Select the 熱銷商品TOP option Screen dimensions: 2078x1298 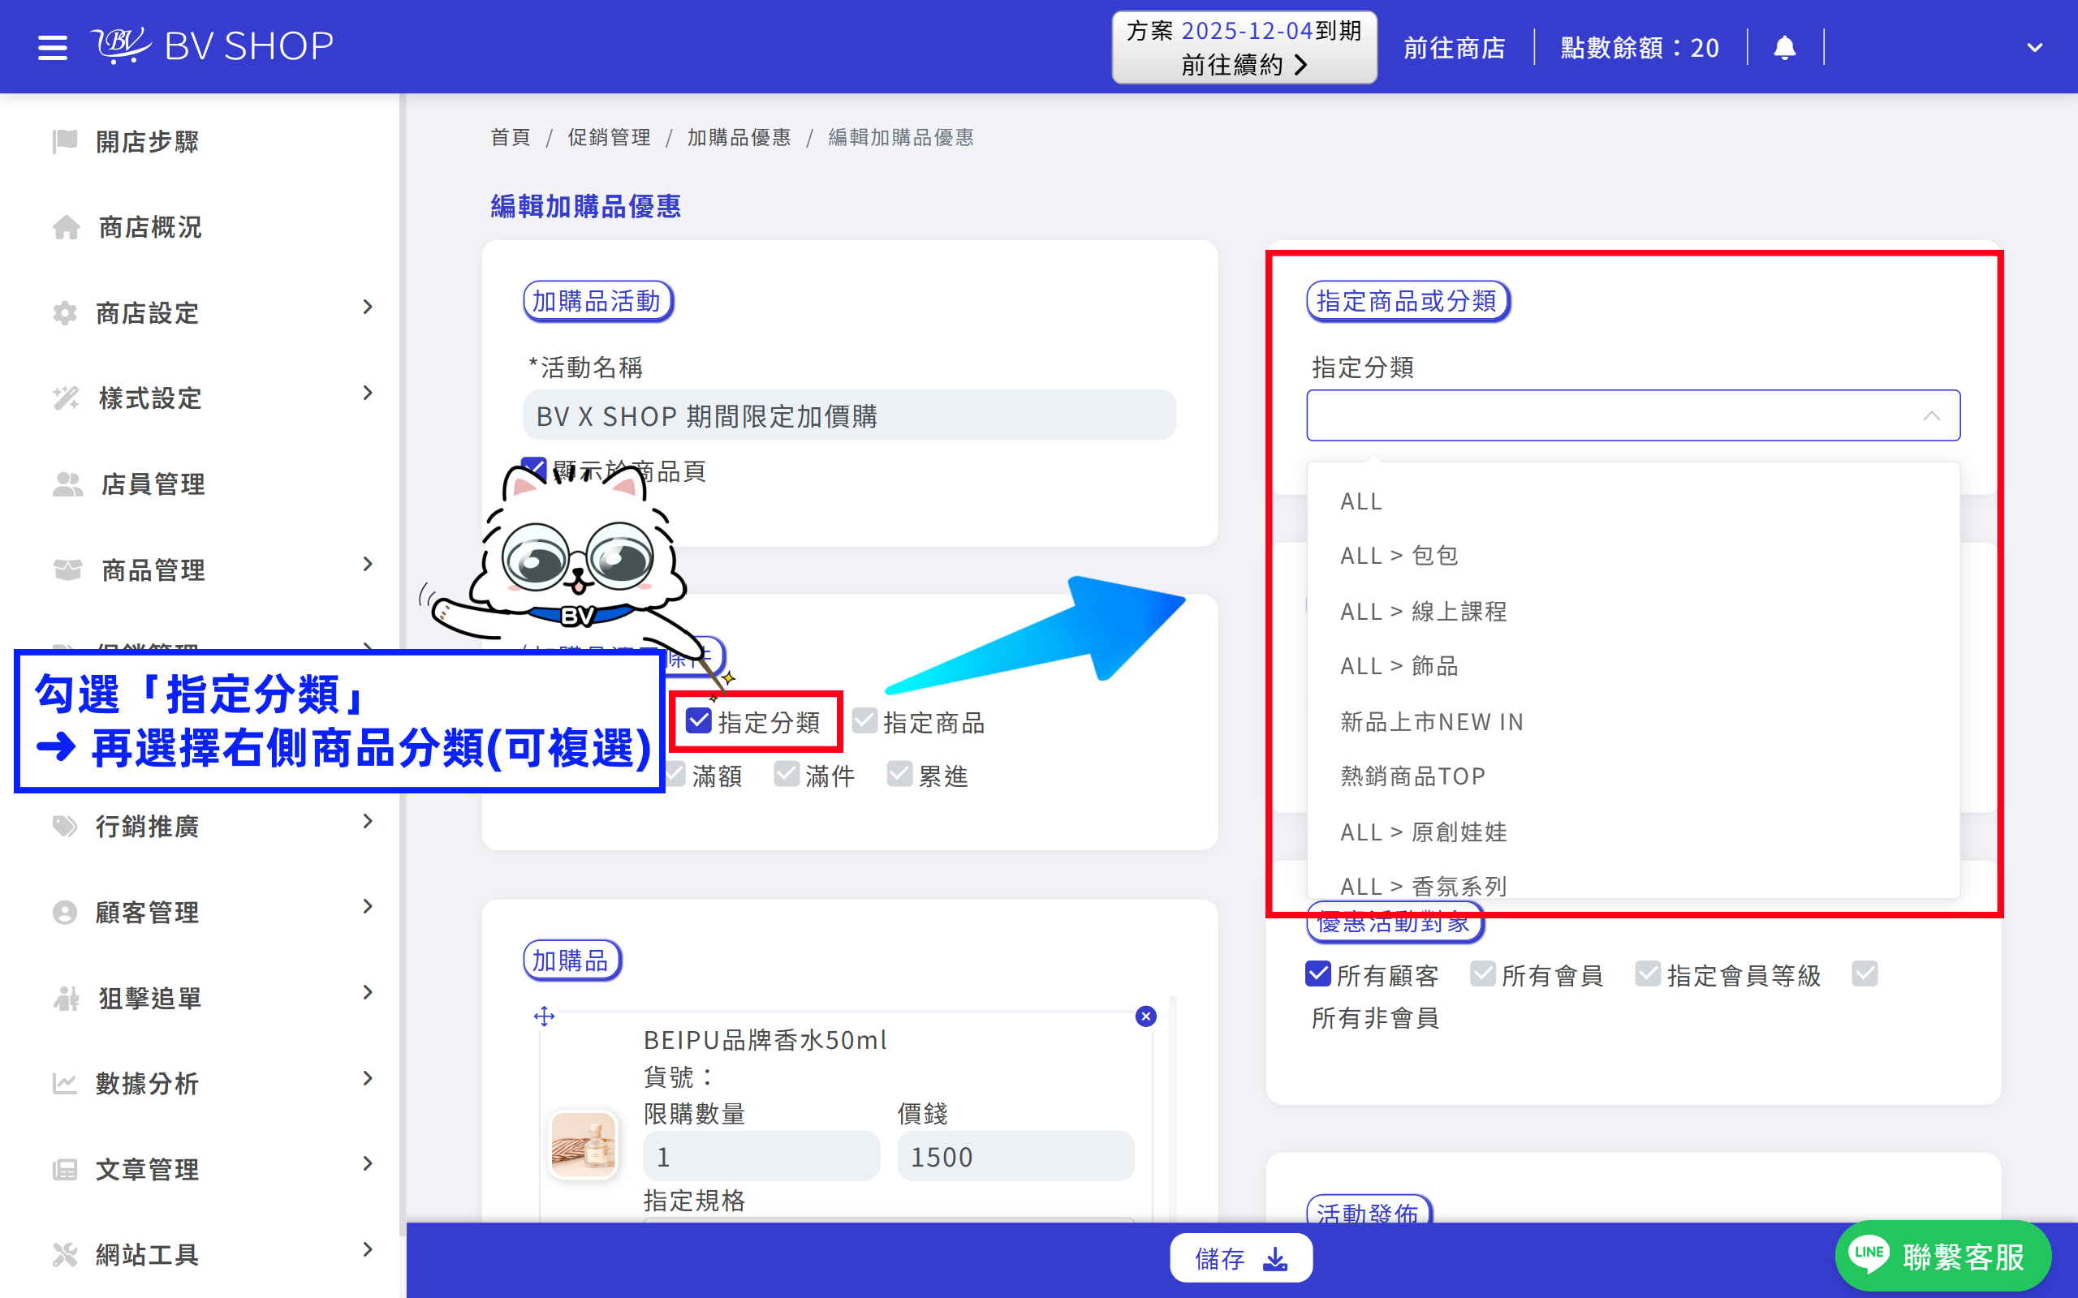[1633, 776]
